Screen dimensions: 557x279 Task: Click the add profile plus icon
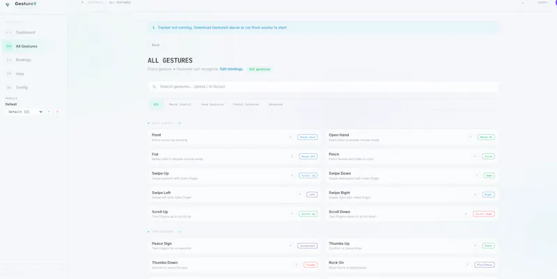(x=49, y=112)
